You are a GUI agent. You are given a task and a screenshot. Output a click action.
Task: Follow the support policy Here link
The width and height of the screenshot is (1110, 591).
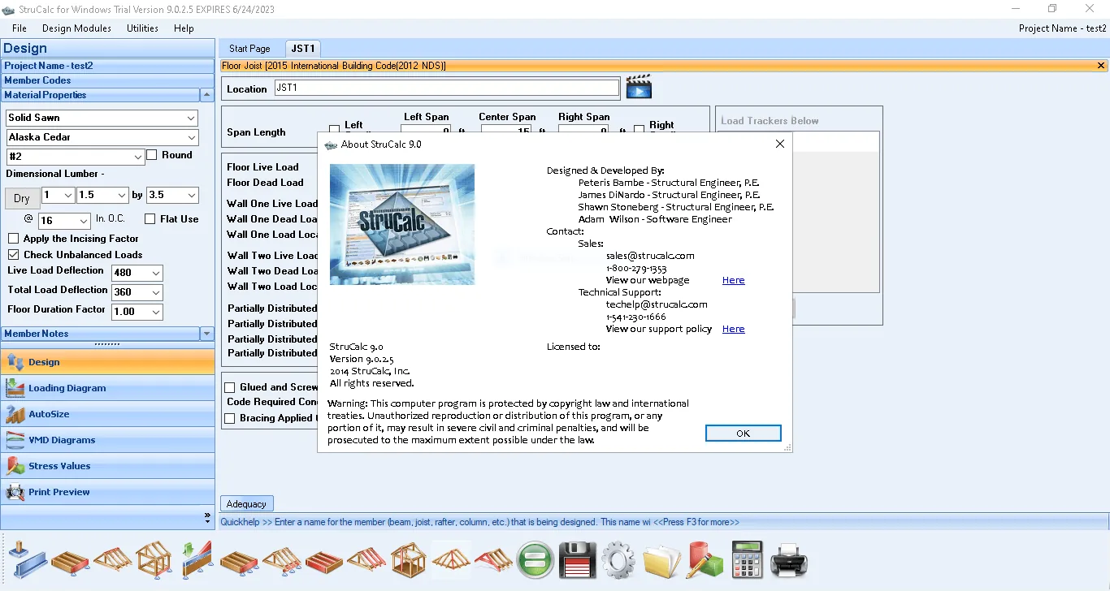[x=734, y=329]
